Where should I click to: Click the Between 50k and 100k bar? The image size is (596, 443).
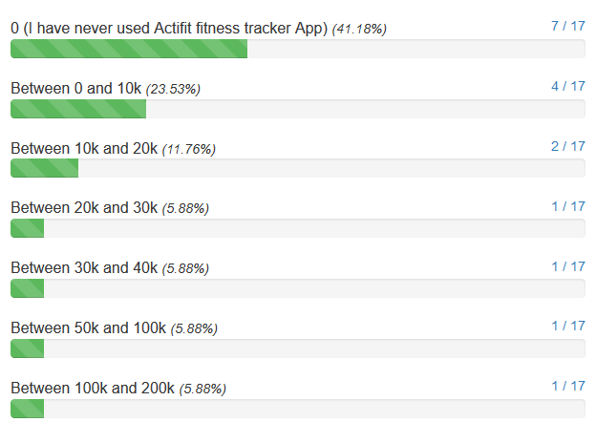pos(298,348)
